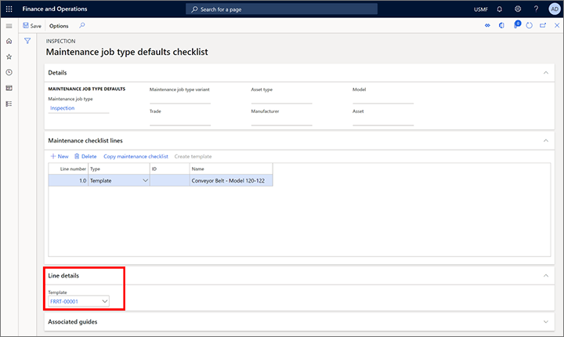Click Save in the action bar

click(x=31, y=26)
